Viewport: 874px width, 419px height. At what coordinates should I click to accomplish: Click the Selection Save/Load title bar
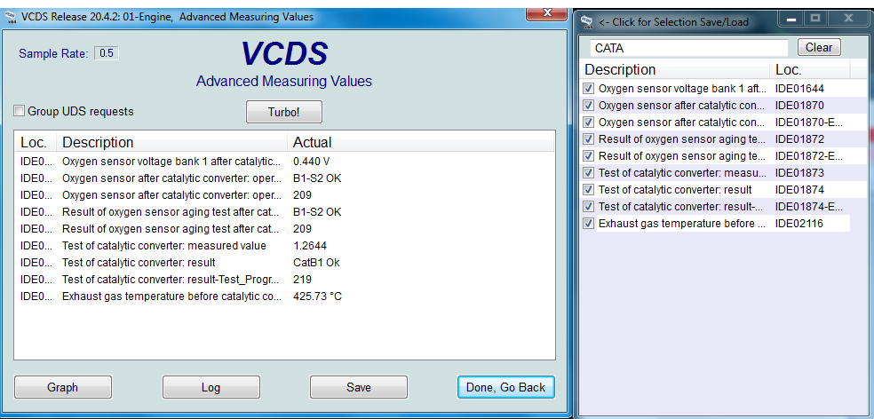tap(674, 22)
